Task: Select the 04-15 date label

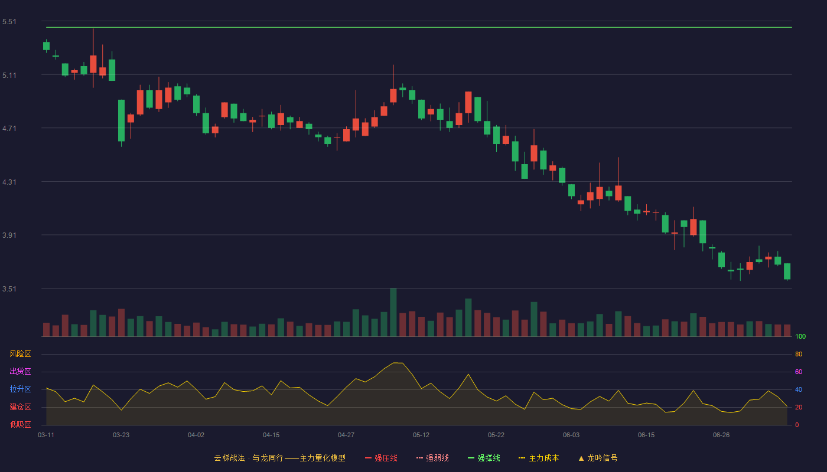Action: tap(271, 435)
